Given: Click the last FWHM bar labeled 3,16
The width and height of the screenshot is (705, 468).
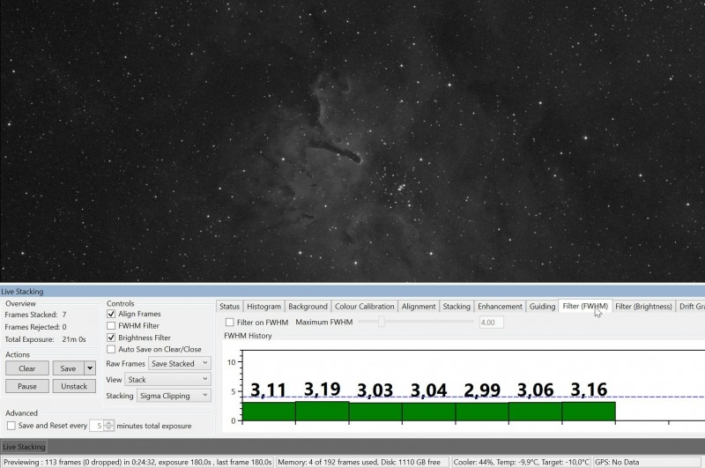Looking at the screenshot, I should (589, 412).
